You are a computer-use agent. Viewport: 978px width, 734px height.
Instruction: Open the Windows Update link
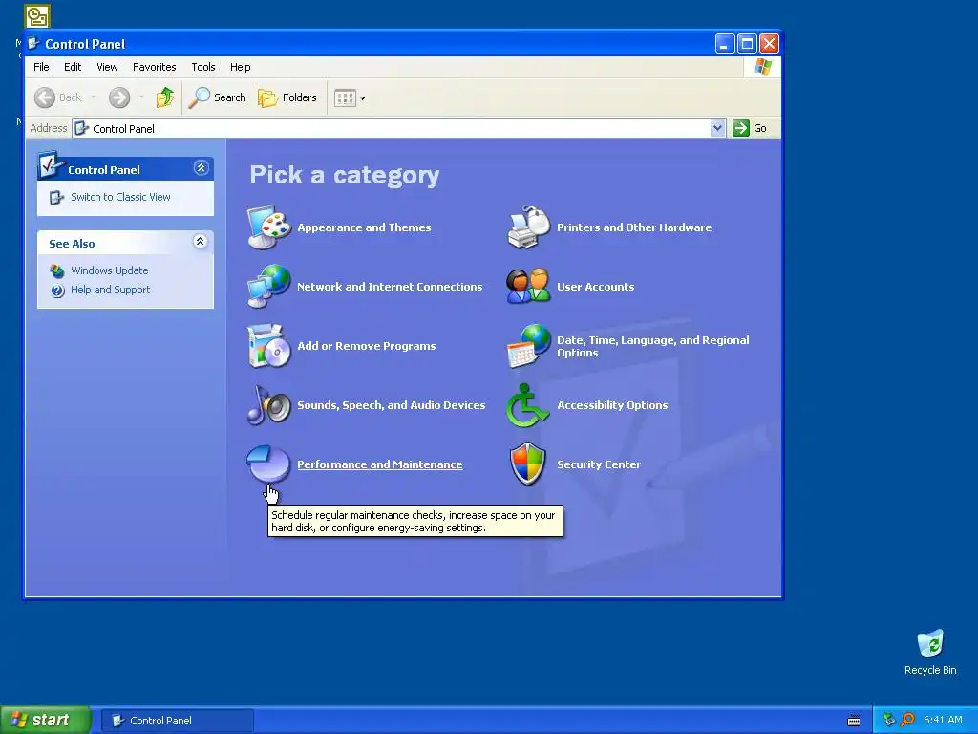(109, 270)
